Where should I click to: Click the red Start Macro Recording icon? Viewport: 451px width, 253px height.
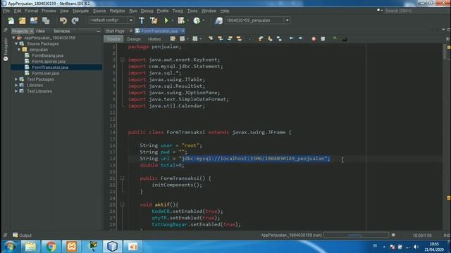(x=314, y=39)
